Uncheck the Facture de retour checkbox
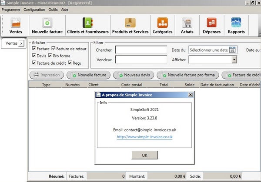The image size is (261, 182). 53,48
